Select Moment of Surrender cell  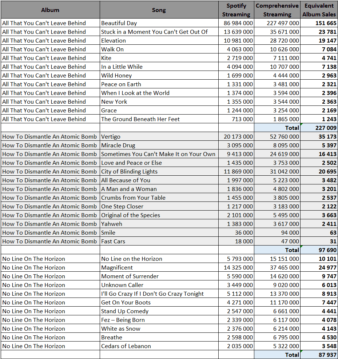159,276
